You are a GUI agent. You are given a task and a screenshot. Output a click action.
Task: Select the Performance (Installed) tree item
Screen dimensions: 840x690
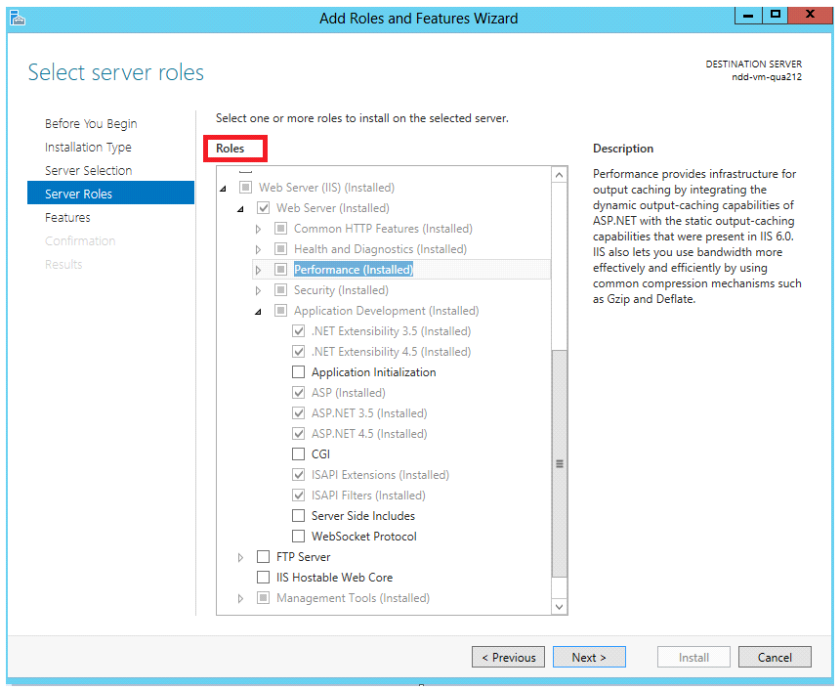coord(354,270)
